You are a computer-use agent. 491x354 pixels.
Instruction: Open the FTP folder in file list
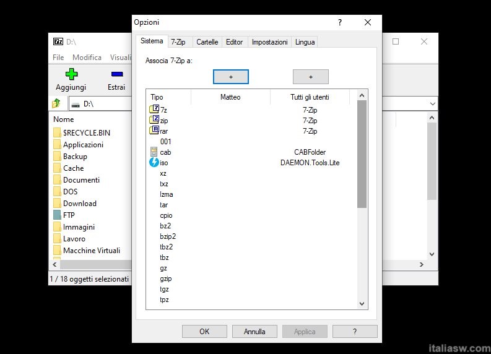68,215
